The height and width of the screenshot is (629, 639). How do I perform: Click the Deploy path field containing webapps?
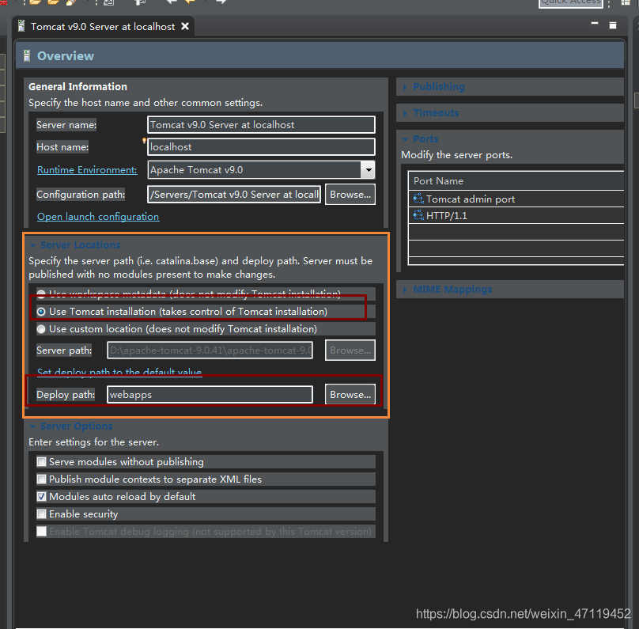(x=210, y=394)
